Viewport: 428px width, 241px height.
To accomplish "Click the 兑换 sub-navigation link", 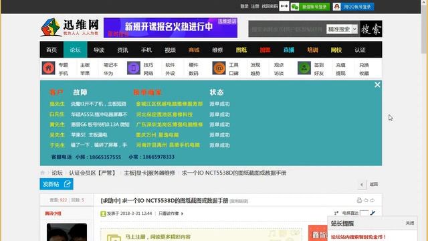I will point(364,65).
